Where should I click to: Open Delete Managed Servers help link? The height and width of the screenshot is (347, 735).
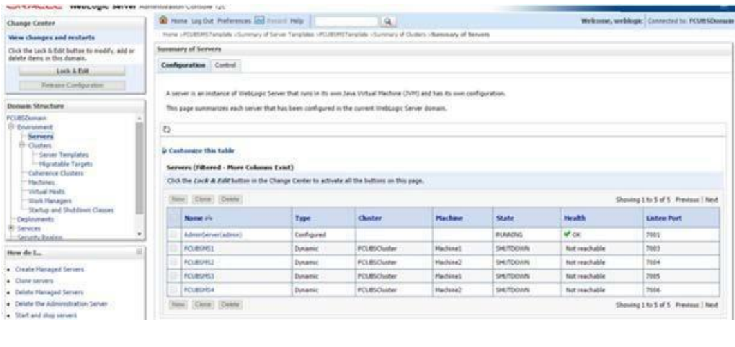49,292
